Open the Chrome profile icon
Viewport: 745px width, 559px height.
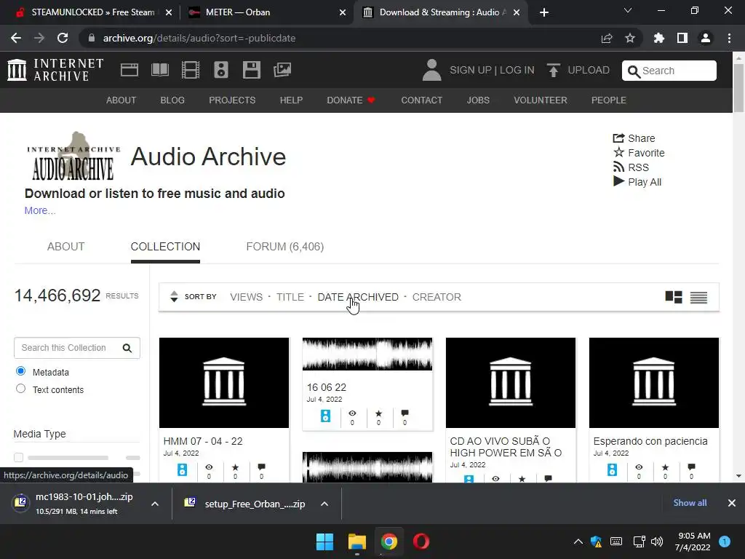click(705, 38)
